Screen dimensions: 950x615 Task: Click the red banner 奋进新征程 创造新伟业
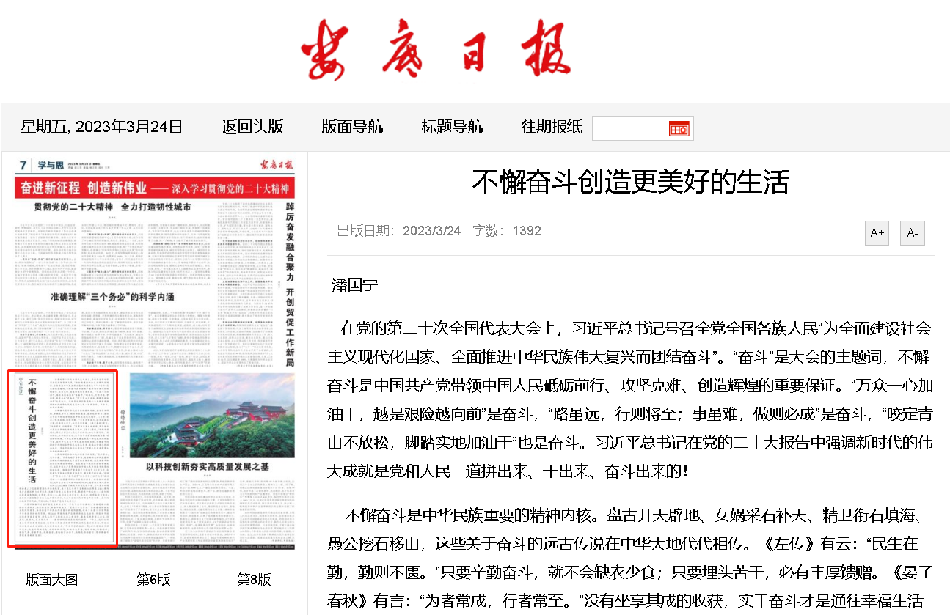coord(155,187)
